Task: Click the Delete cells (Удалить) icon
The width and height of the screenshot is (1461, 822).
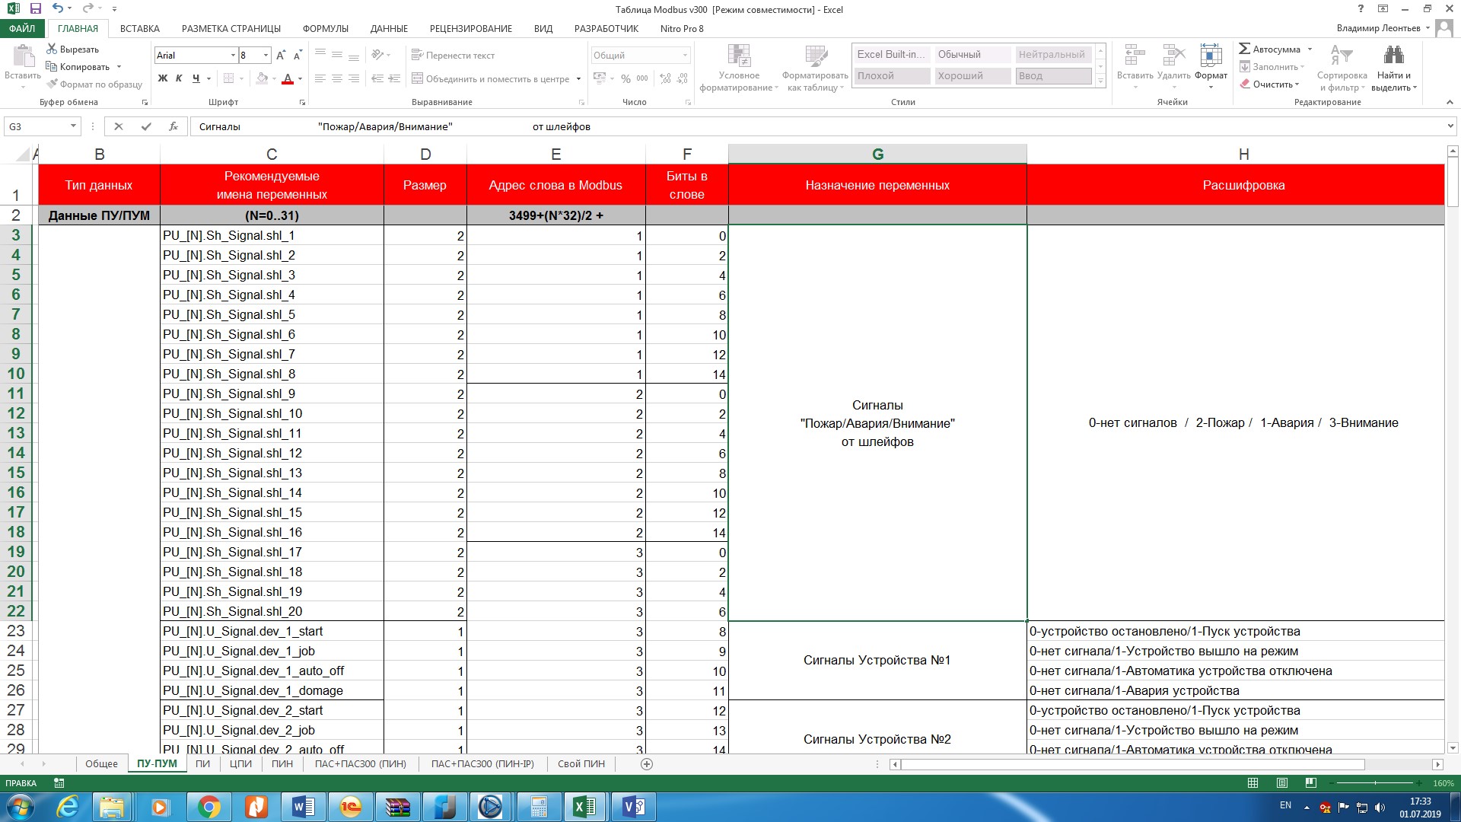Action: 1174,56
